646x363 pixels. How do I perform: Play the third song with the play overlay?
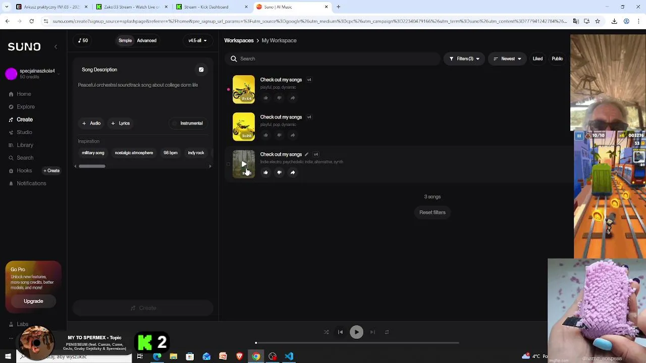pyautogui.click(x=244, y=164)
